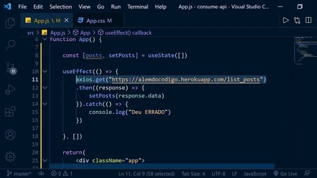The height and width of the screenshot is (178, 317).
Task: Click the herokuapp URL string on line 11
Action: click(186, 80)
